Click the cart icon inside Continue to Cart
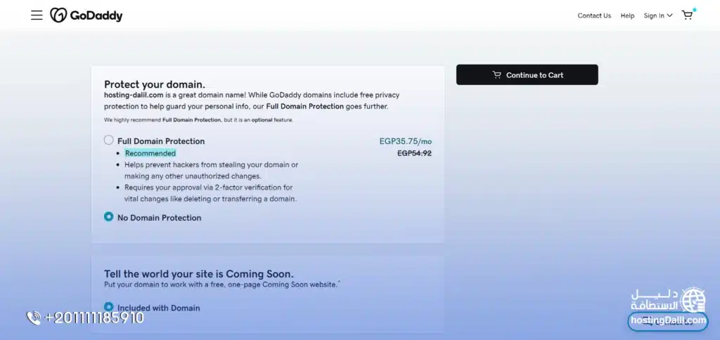Viewport: 720px width, 340px height. [x=496, y=75]
